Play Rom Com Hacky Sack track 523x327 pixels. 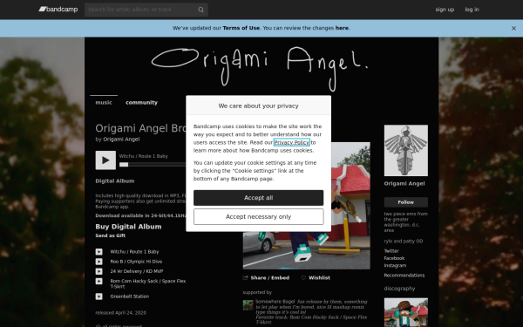99,281
